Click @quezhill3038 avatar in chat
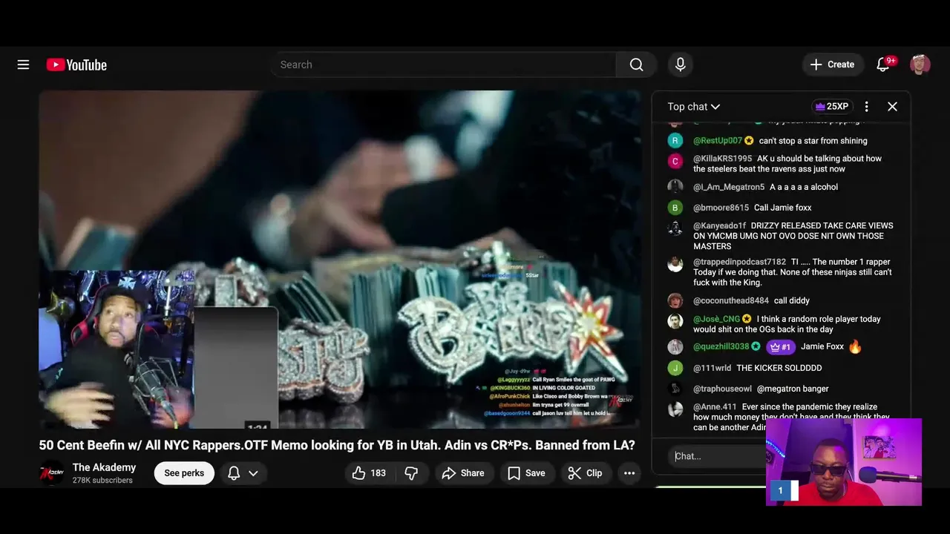The image size is (950, 534). point(675,346)
